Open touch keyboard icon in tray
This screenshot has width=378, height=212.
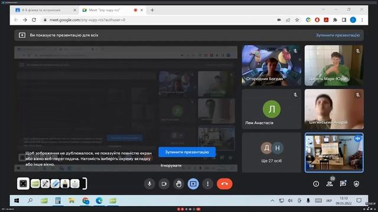318,201
